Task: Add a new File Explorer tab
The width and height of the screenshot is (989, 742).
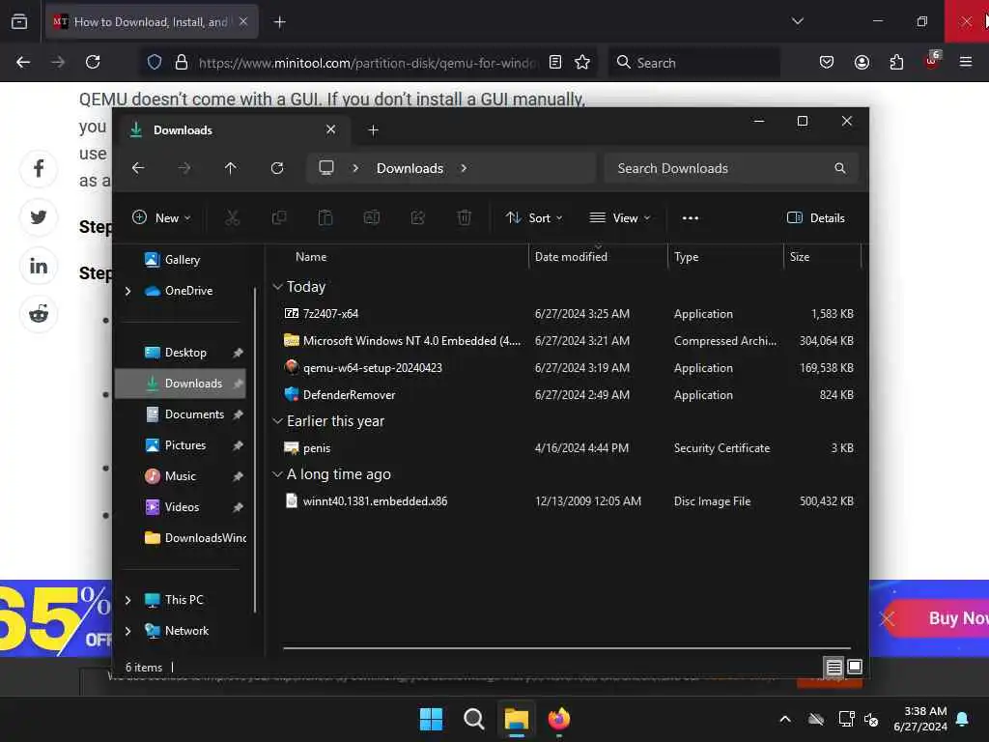Action: [x=374, y=130]
